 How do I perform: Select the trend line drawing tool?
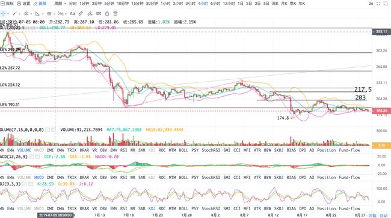14,14
